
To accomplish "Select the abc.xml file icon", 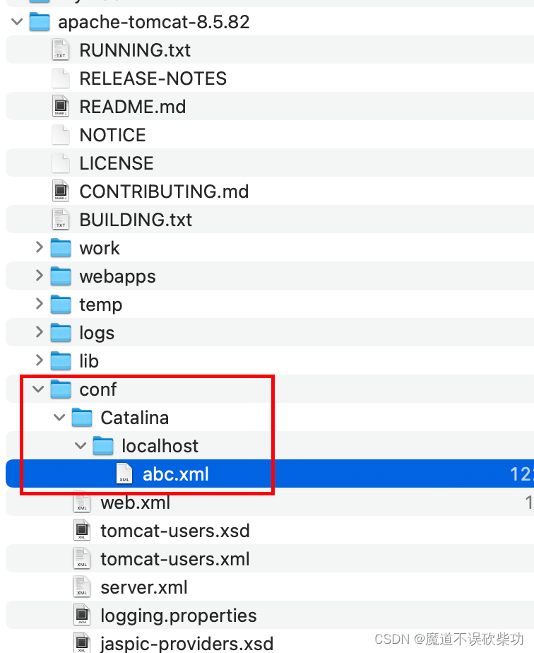I will click(x=124, y=474).
